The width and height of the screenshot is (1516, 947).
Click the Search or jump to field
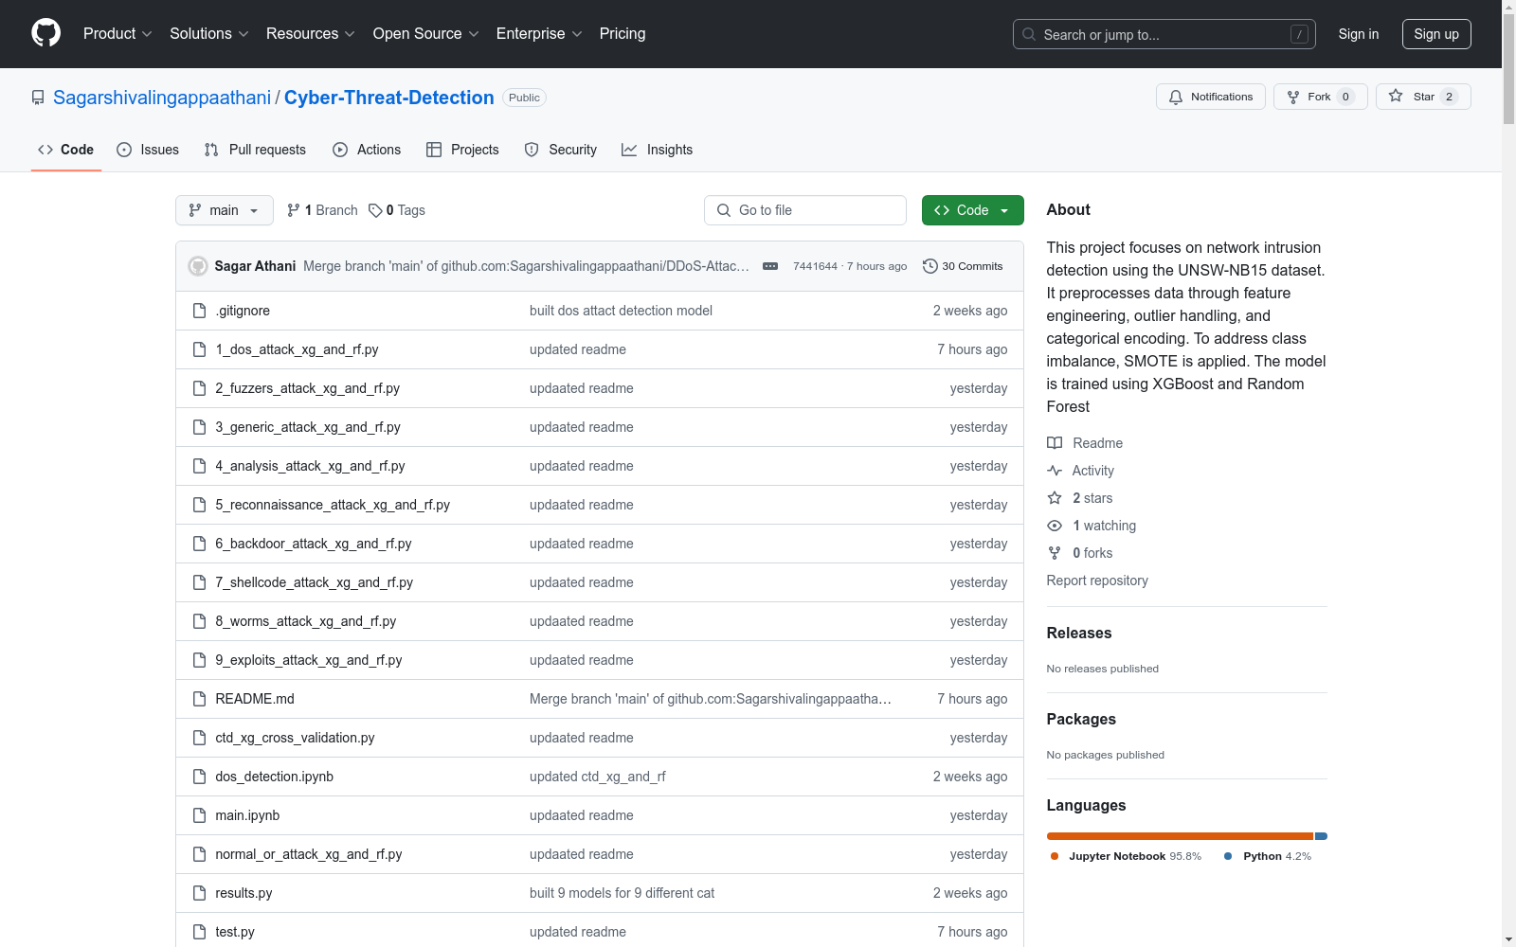pyautogui.click(x=1164, y=34)
